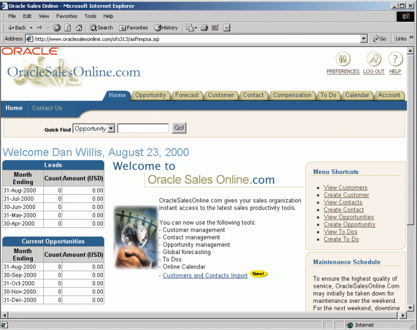Viewport: 417px width, 330px height.
Task: Open the View Customers shortcut
Action: point(345,187)
